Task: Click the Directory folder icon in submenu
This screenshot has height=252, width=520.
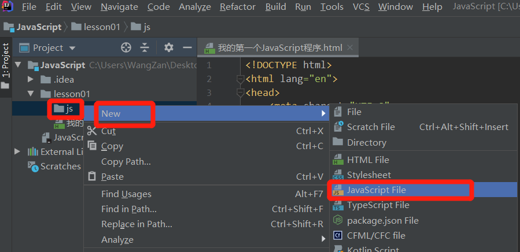Action: click(338, 142)
